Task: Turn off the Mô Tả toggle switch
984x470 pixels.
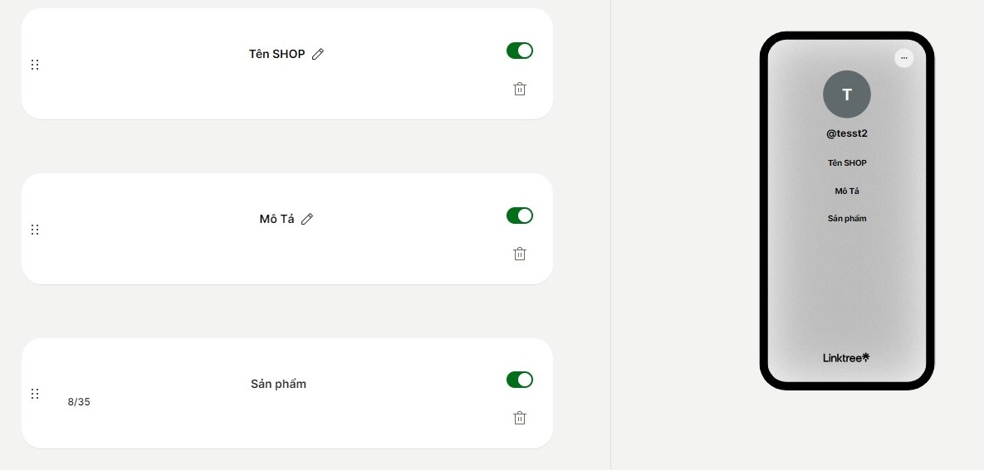Action: tap(520, 216)
